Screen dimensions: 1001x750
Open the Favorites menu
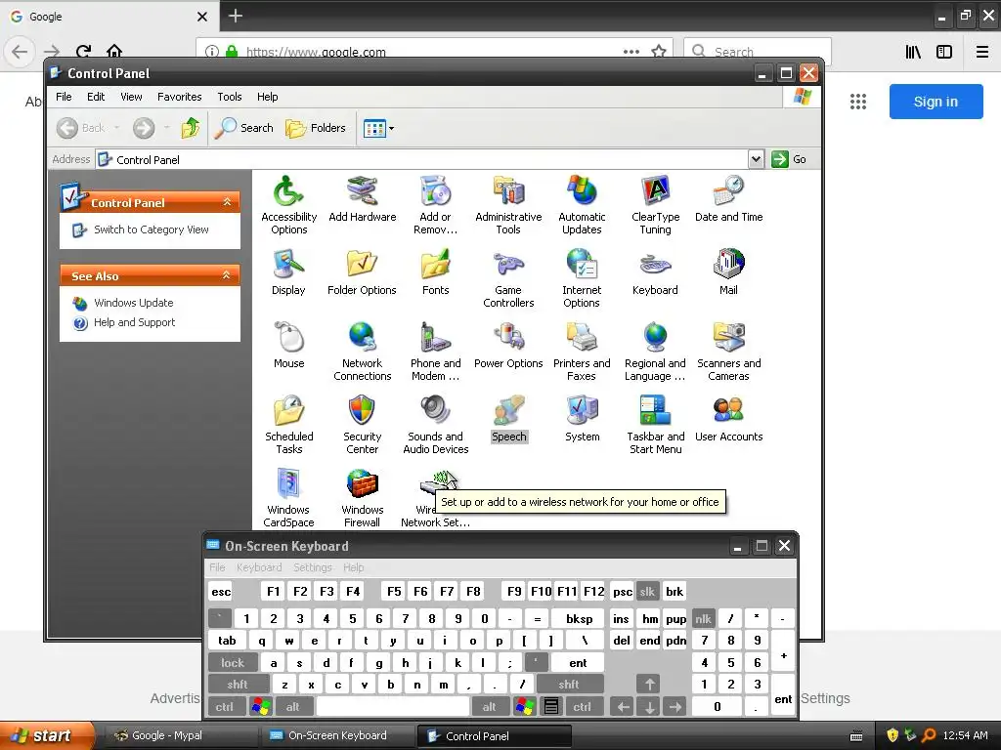tap(180, 97)
